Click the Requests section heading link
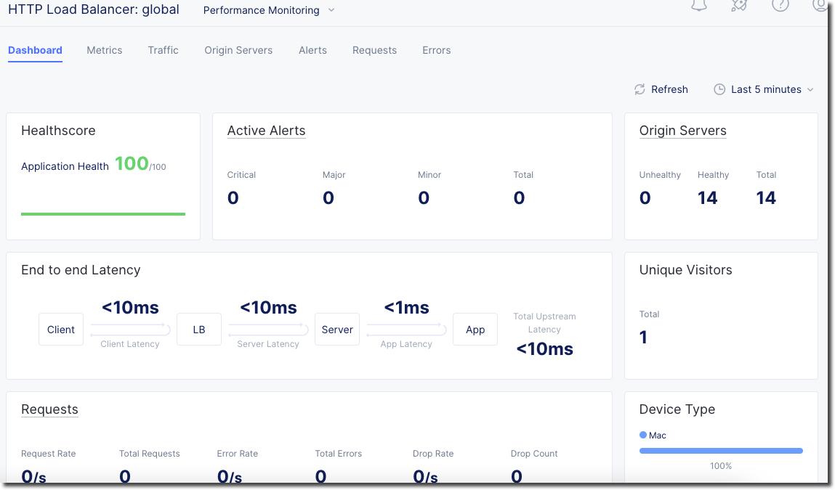 [49, 409]
